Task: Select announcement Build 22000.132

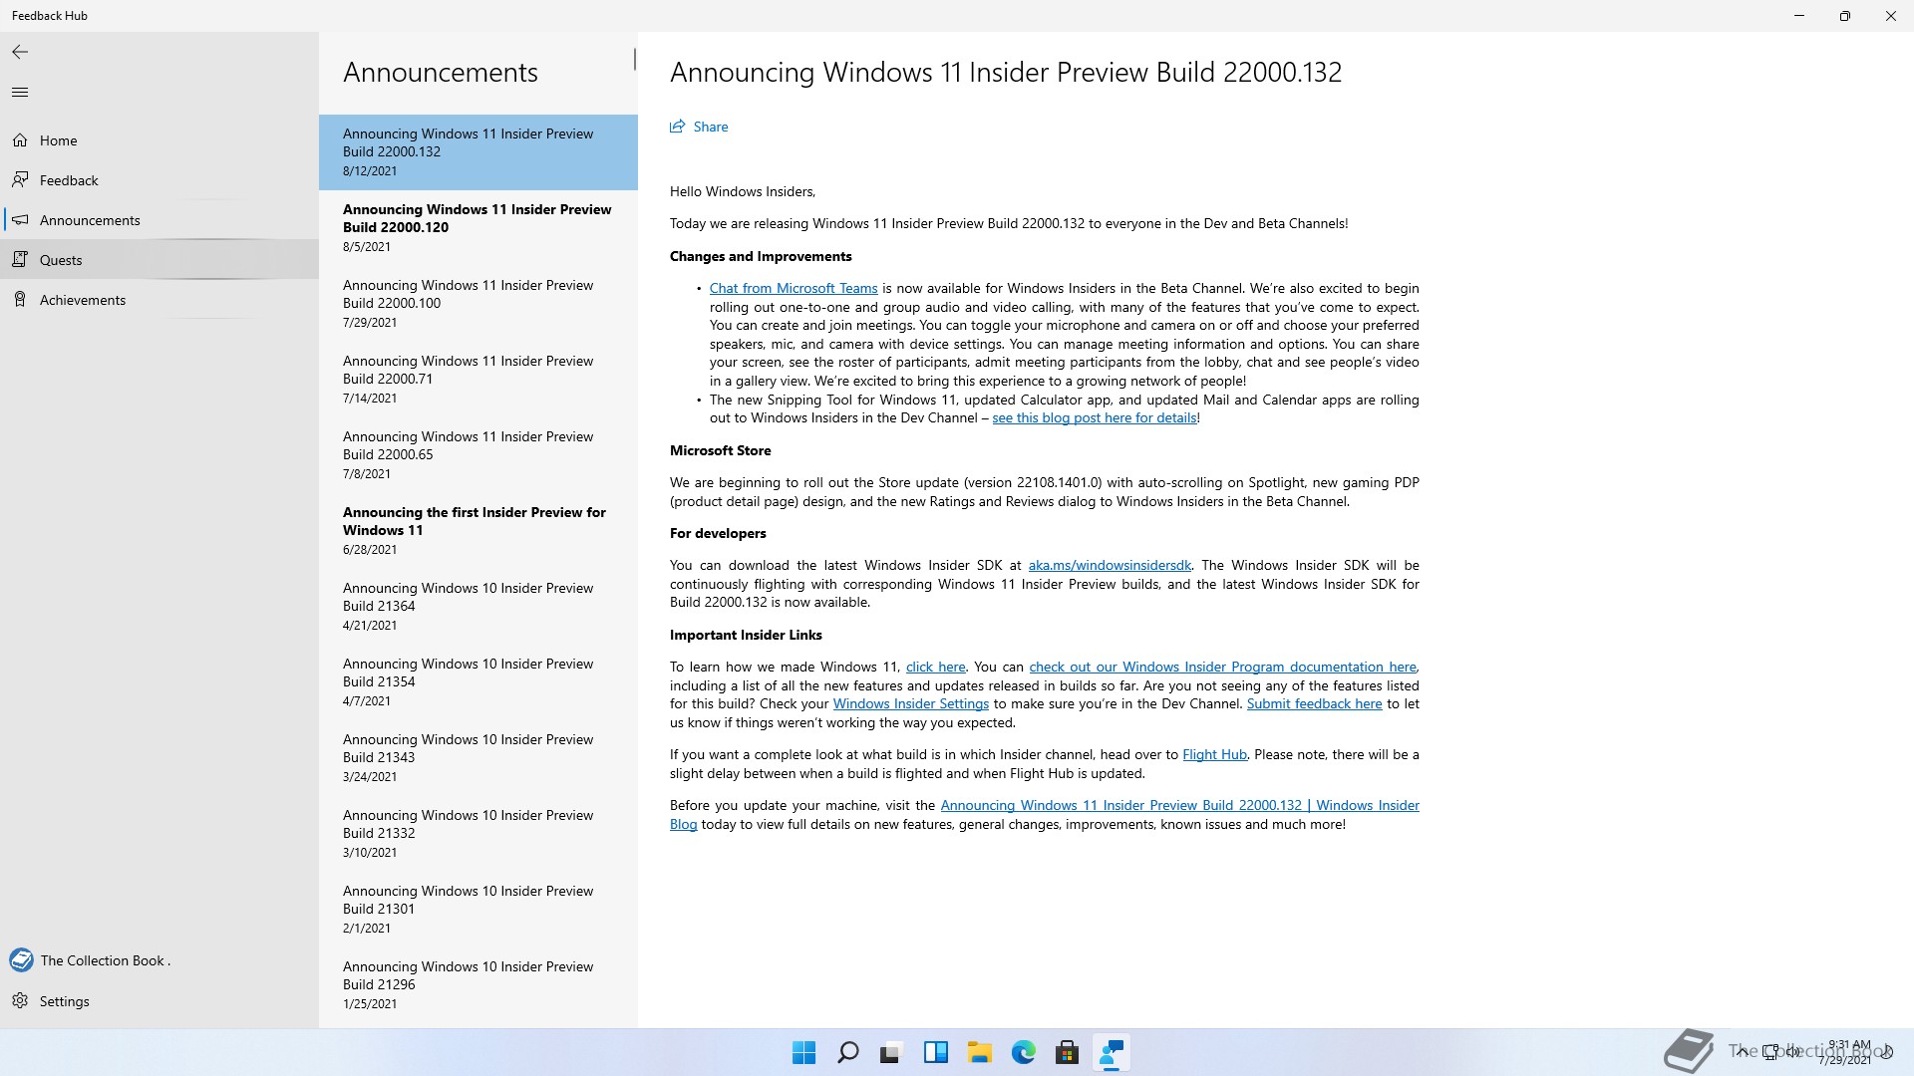Action: [x=478, y=152]
